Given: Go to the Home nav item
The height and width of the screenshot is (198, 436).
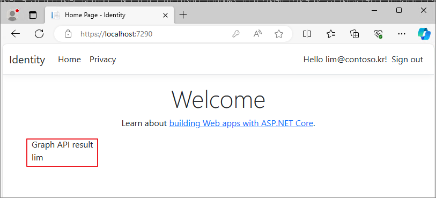Looking at the screenshot, I should pyautogui.click(x=69, y=60).
